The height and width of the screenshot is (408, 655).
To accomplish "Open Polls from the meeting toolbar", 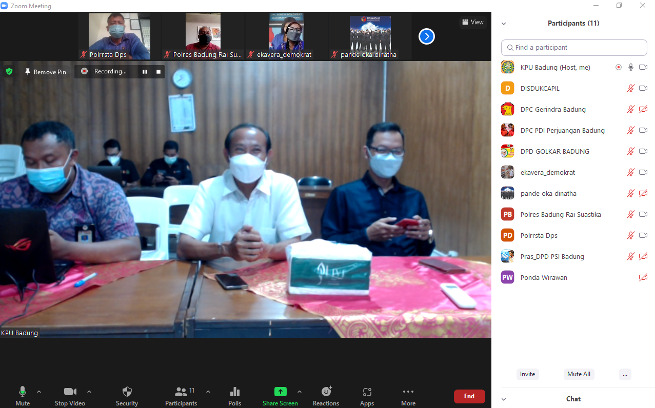I will pyautogui.click(x=235, y=392).
